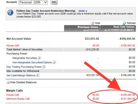Click the Margin Calls section heading
This screenshot has width=138, height=104.
(x=14, y=90)
